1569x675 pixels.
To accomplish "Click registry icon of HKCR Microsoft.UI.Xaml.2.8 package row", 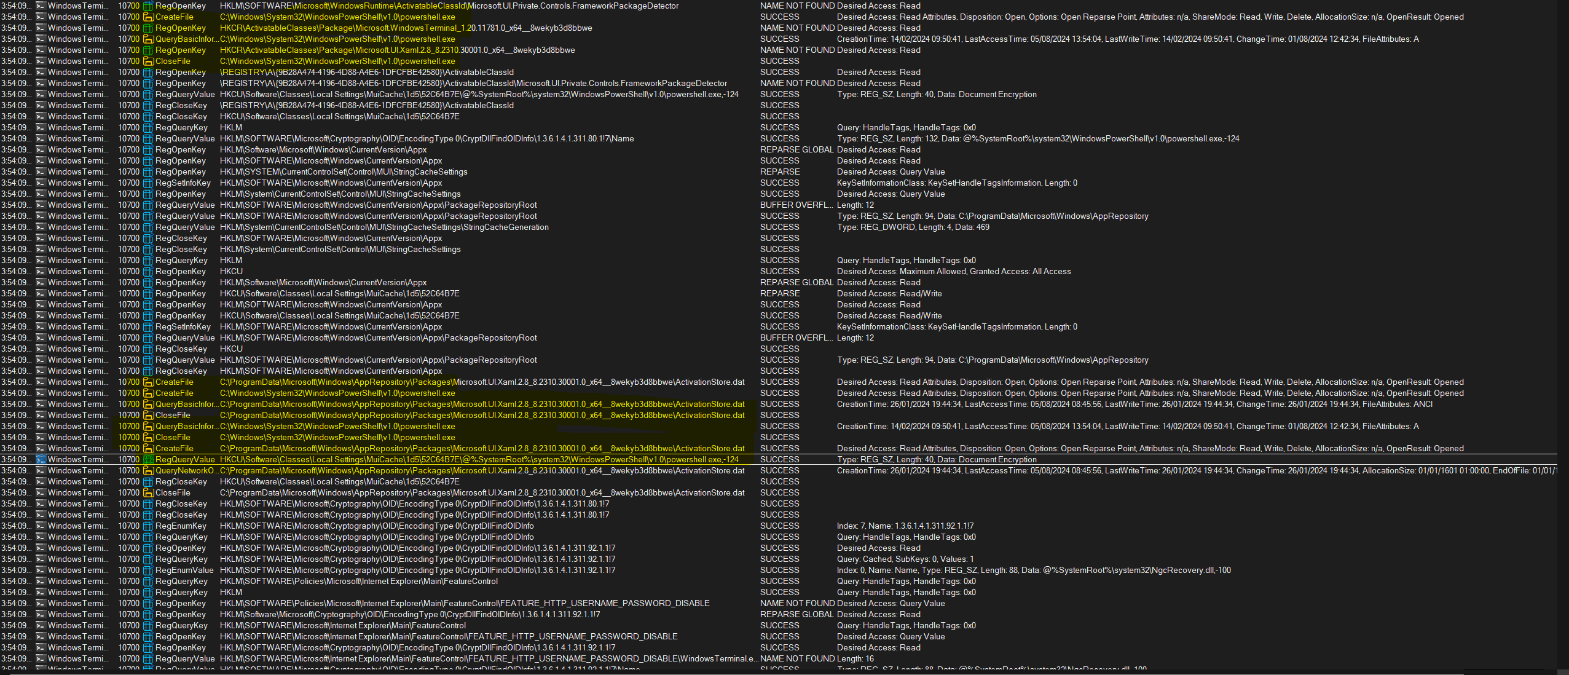I will pyautogui.click(x=148, y=50).
